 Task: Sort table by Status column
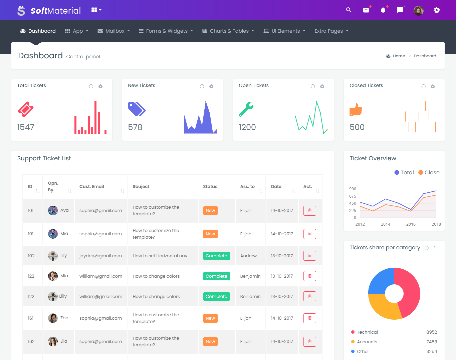(x=217, y=187)
